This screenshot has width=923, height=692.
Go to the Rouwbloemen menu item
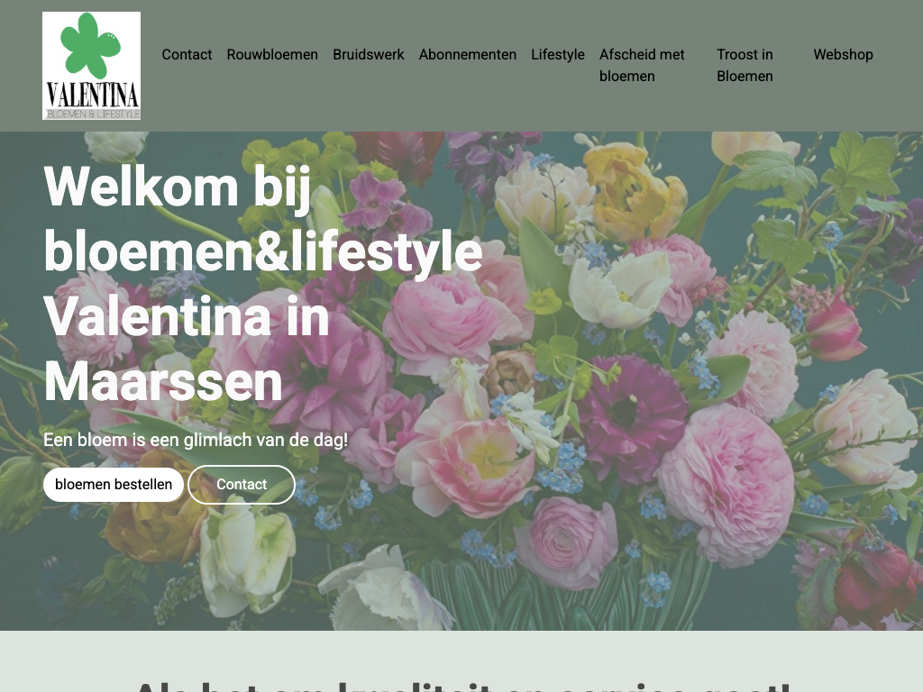point(272,55)
